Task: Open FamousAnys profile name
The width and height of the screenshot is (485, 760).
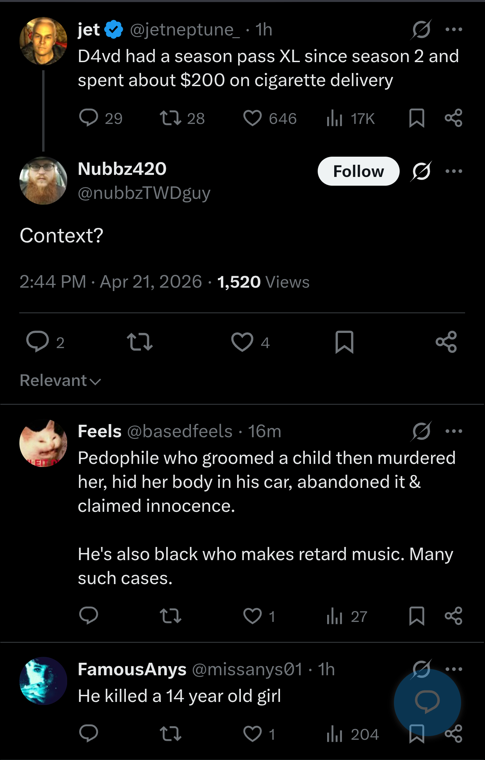Action: tap(132, 669)
